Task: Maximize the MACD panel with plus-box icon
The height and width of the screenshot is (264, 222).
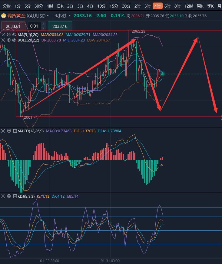Action: (x=15, y=131)
